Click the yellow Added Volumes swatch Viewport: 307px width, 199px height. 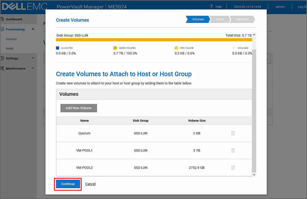point(115,48)
